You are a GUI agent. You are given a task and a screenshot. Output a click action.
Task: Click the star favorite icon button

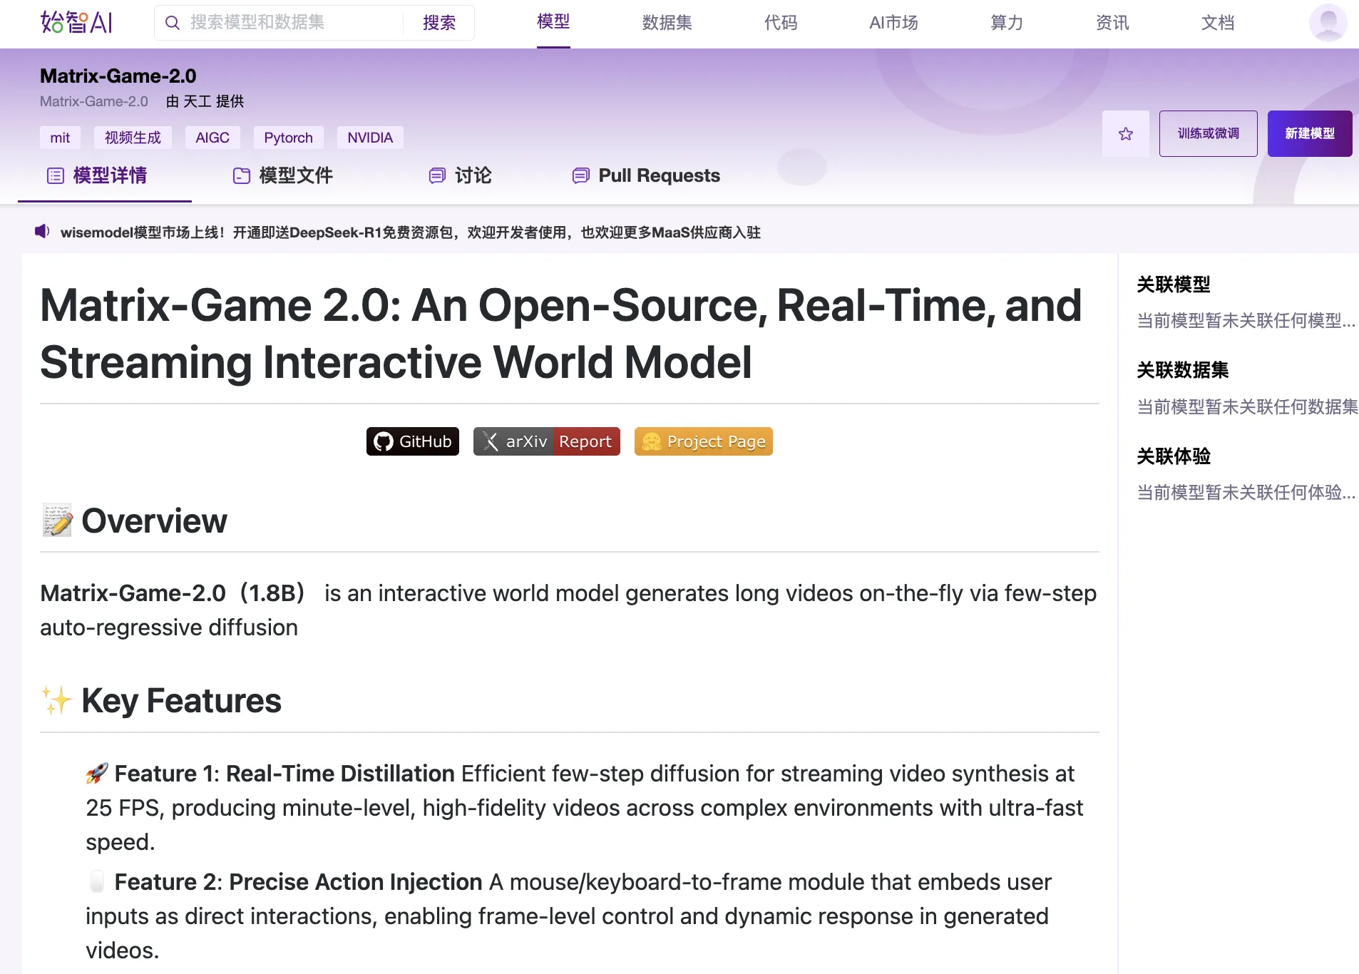coord(1125,133)
